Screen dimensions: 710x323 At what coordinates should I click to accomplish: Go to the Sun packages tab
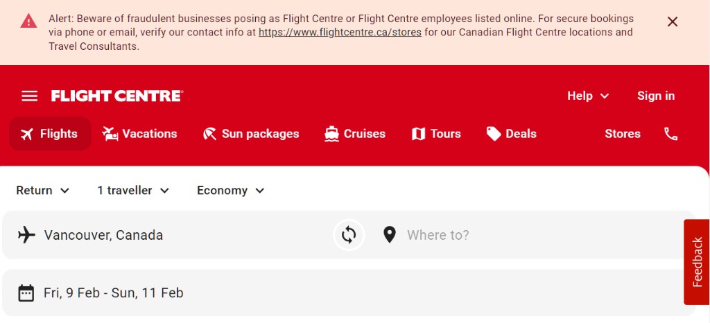pos(251,134)
